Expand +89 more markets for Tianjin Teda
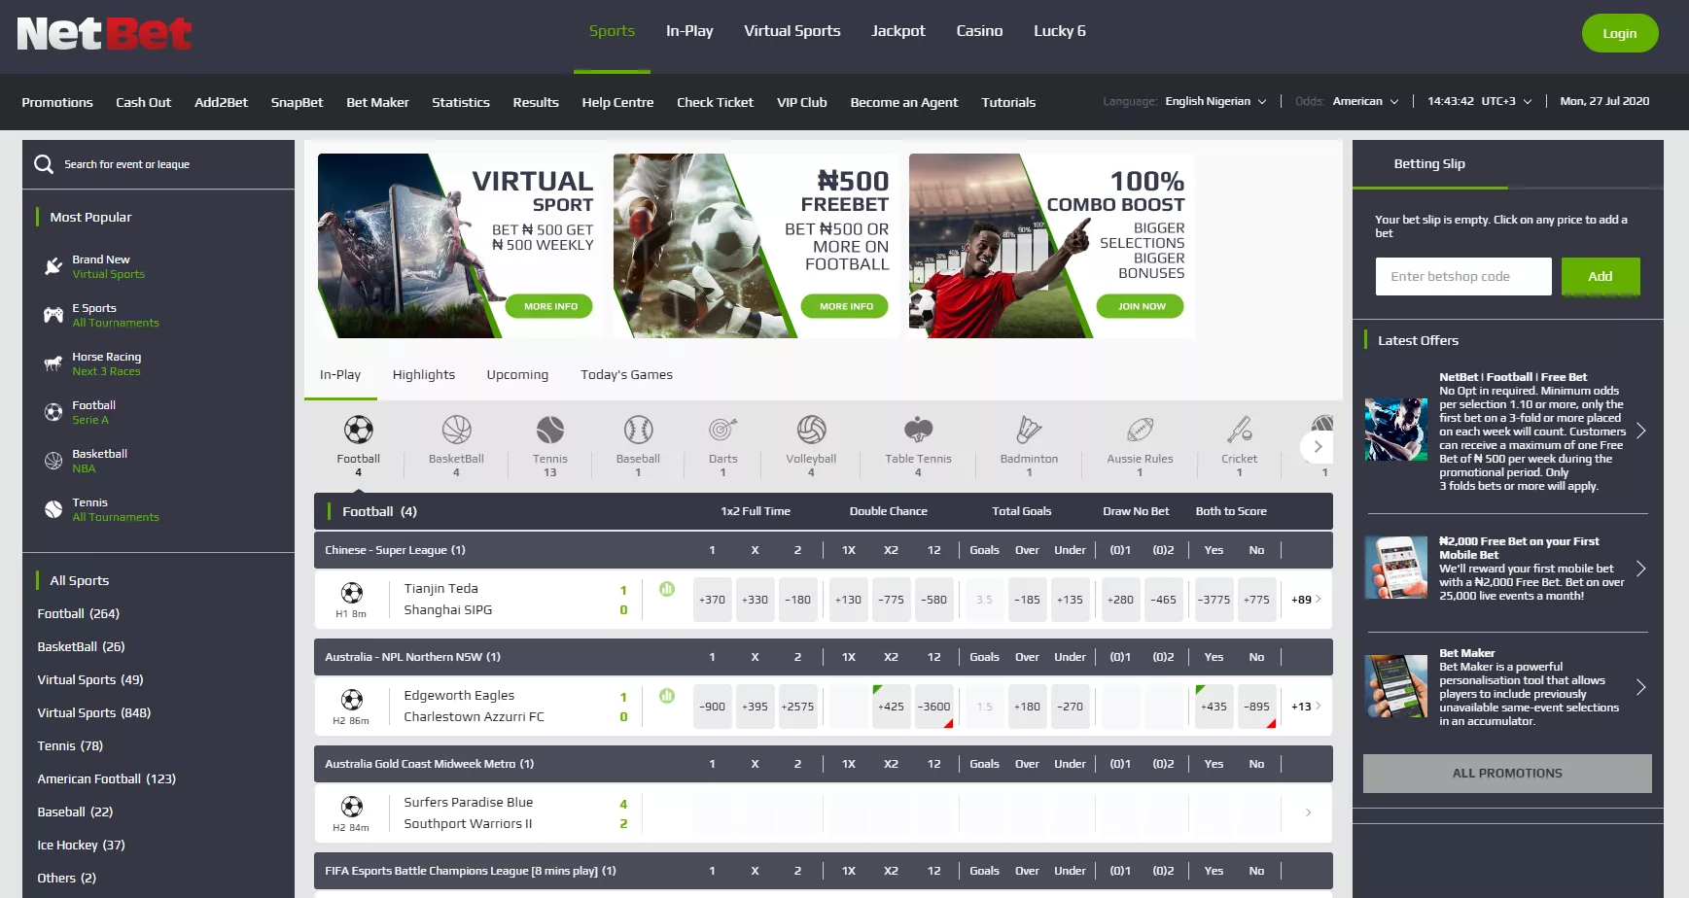The height and width of the screenshot is (898, 1689). pos(1306,600)
